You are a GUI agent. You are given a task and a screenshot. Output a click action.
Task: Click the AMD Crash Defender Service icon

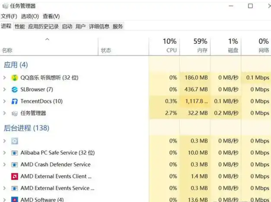click(x=15, y=165)
